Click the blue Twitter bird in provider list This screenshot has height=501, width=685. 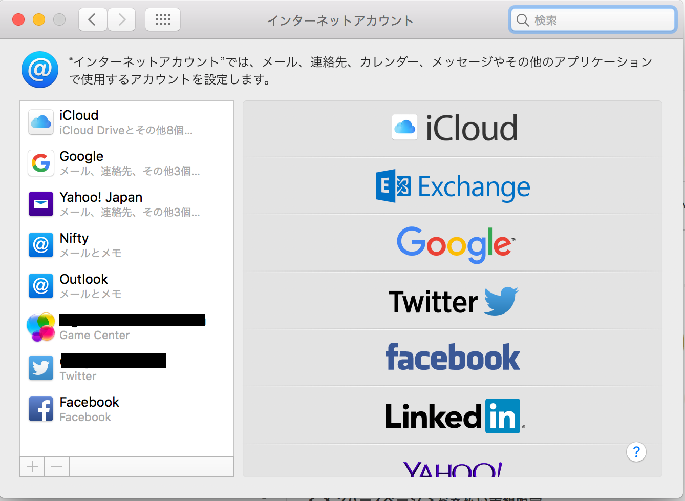501,301
